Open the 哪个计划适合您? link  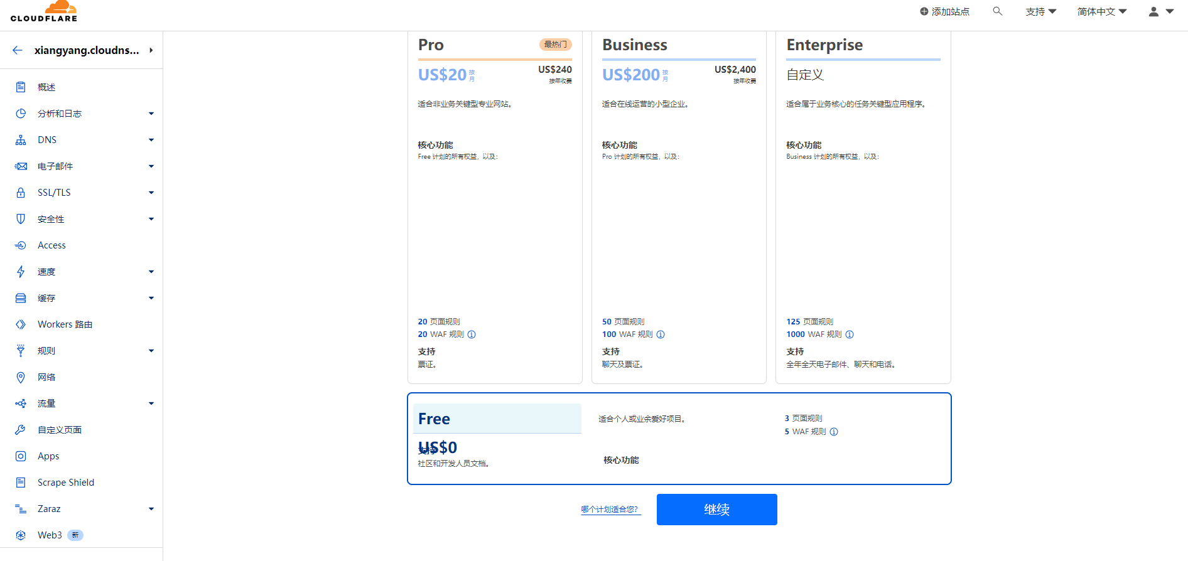[610, 510]
